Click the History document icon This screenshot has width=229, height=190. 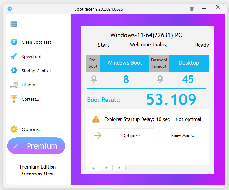pyautogui.click(x=14, y=84)
